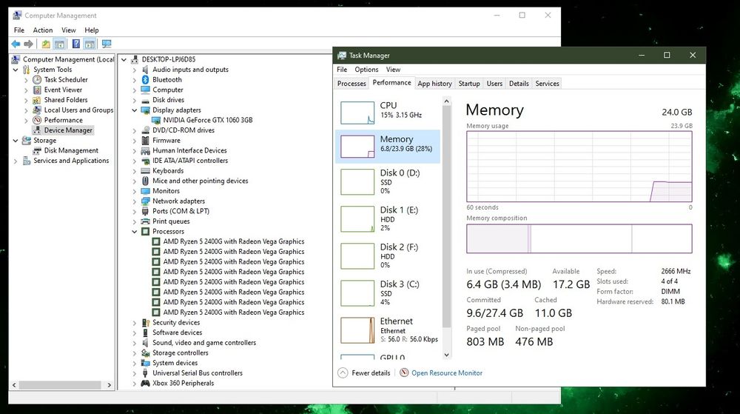Collapse the Storage tree node
Screen dimensions: 740x414
click(16, 141)
